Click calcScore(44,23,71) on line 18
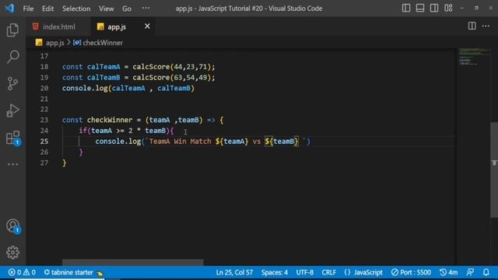 tap(171, 67)
